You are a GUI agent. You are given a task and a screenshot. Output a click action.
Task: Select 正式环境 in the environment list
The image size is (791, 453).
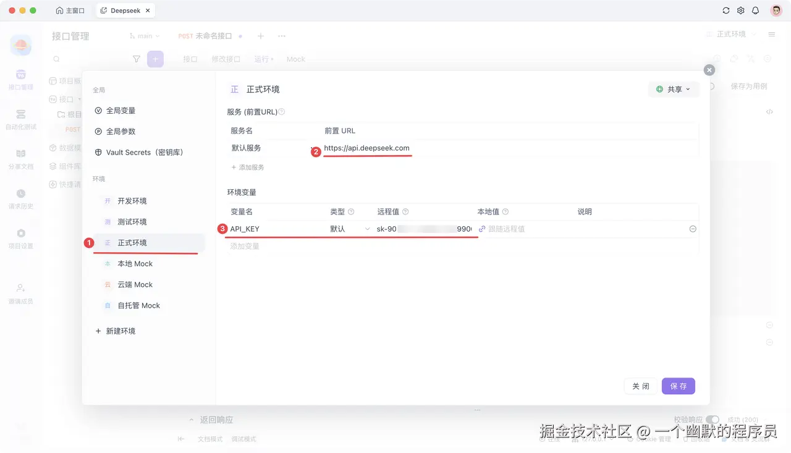tap(148, 243)
